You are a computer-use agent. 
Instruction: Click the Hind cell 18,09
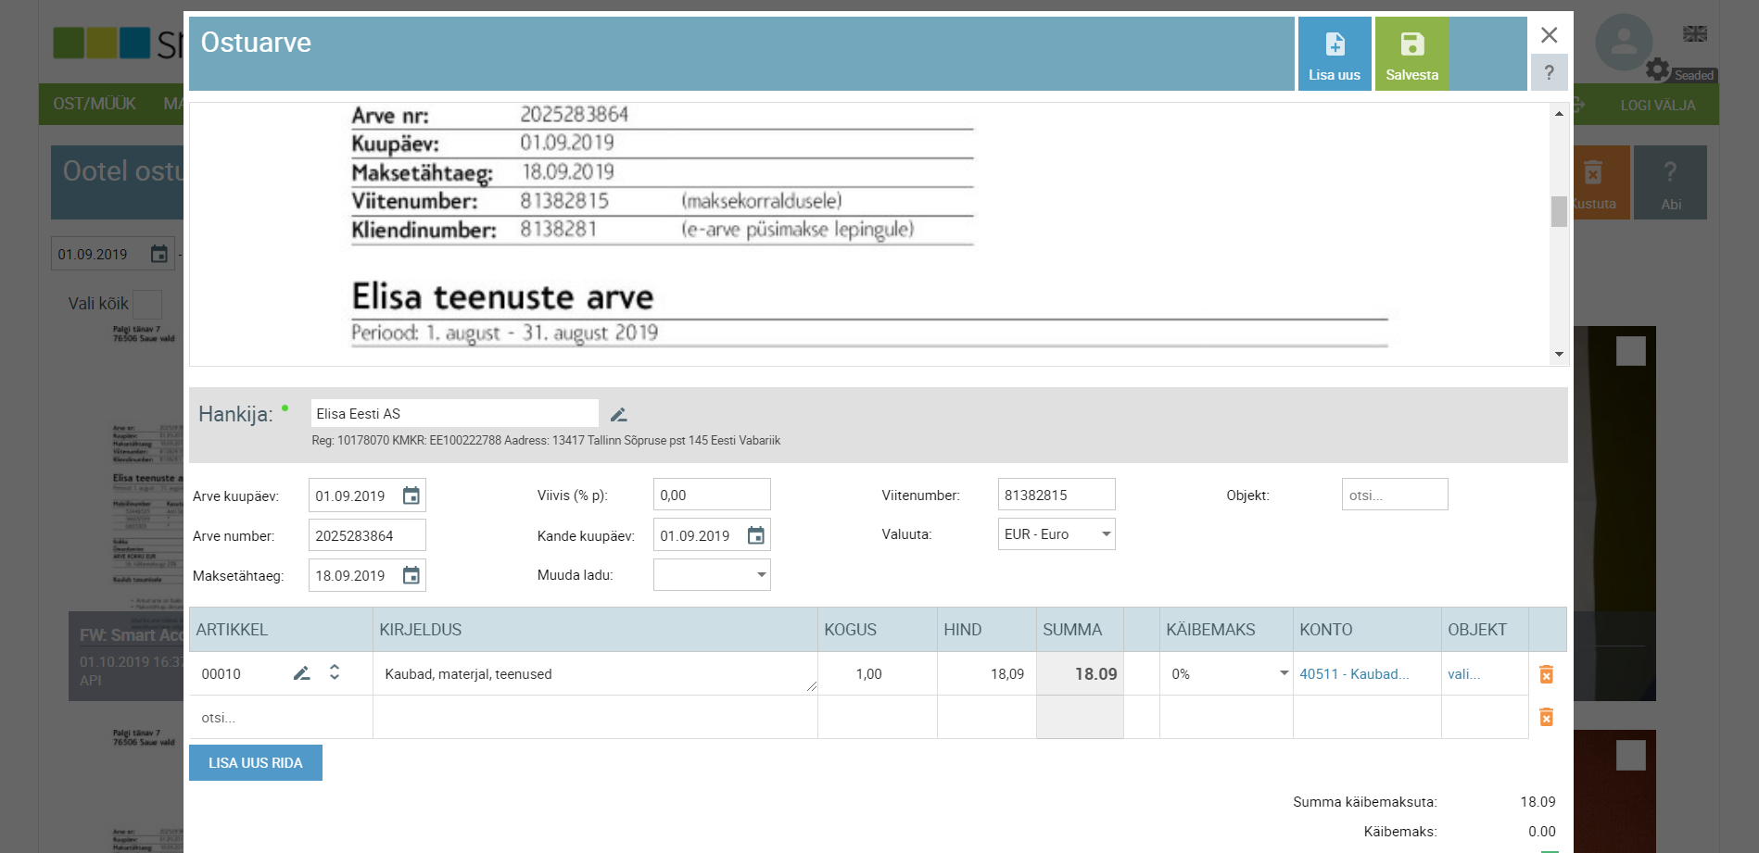pyautogui.click(x=986, y=674)
